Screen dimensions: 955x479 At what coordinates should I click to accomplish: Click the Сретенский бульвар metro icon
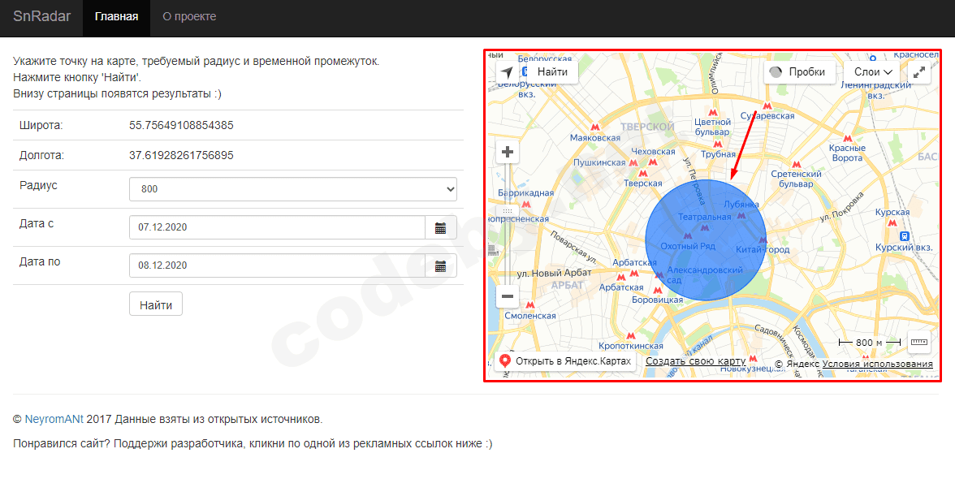(796, 164)
